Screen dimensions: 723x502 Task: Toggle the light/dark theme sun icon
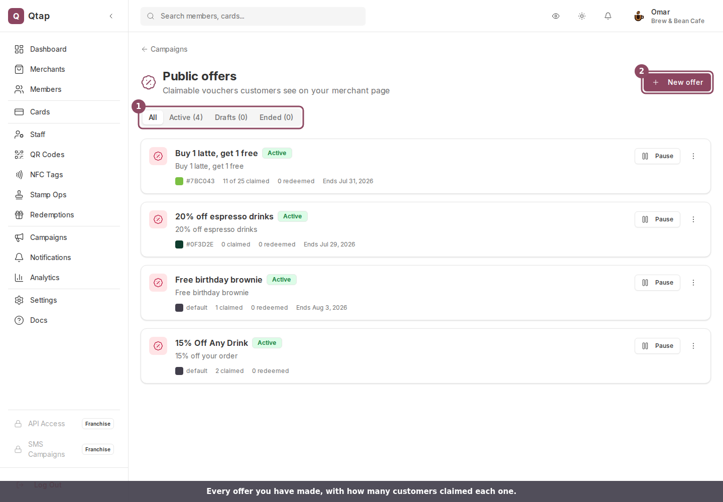(x=582, y=16)
